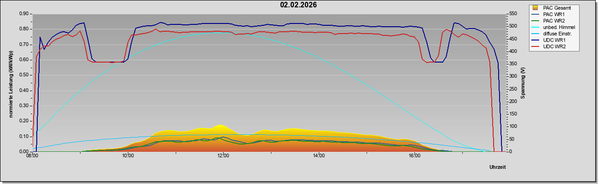
Task: Click the 16:00 time axis label
Action: [414, 156]
